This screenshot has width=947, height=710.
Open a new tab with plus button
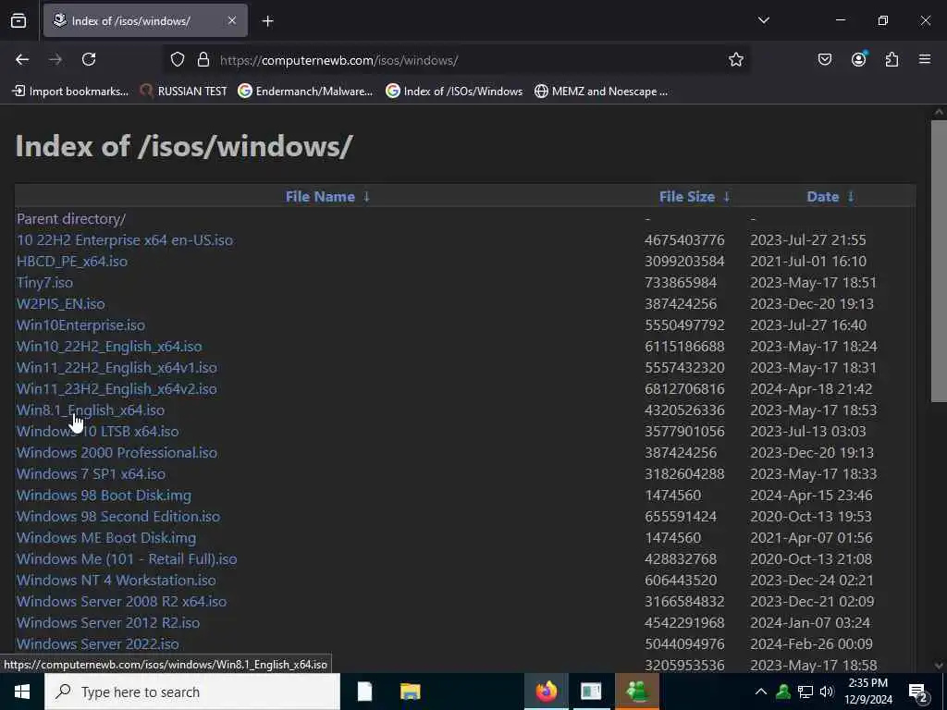coord(267,21)
